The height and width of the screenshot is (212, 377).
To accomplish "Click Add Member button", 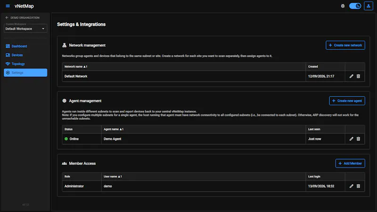I will tap(350, 163).
